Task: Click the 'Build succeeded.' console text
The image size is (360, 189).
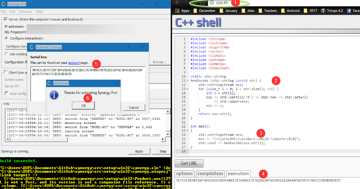Action: click(x=19, y=161)
